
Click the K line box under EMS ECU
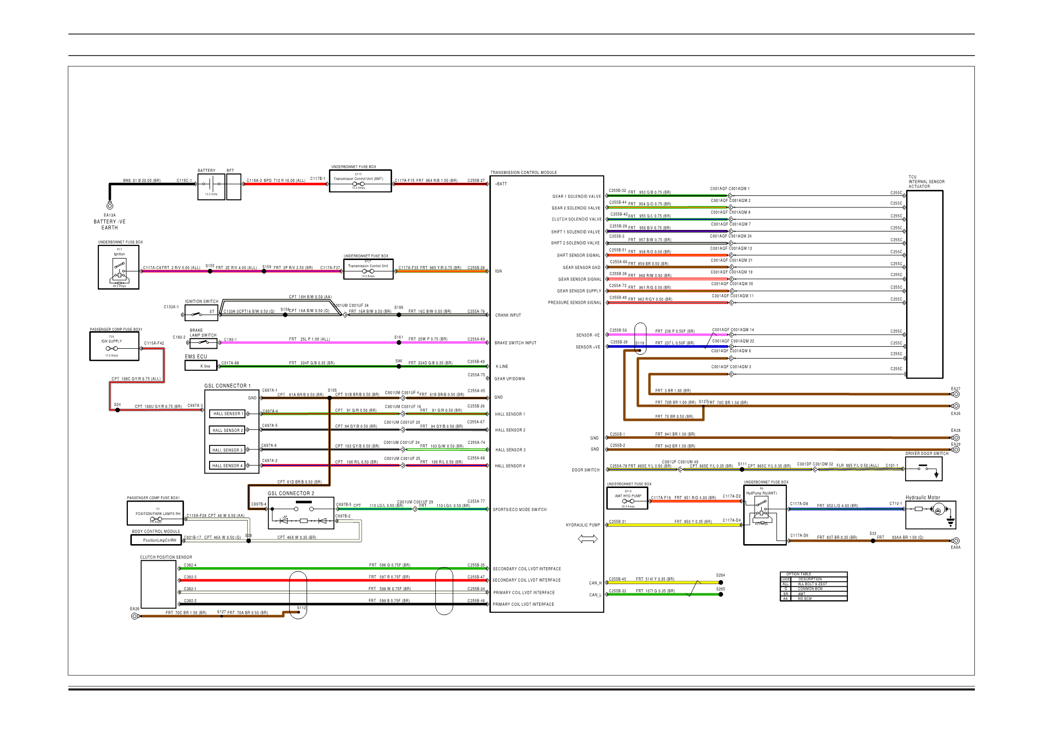[201, 366]
